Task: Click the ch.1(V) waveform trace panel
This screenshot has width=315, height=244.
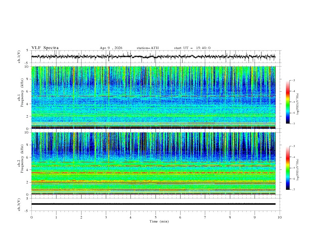Action: pyautogui.click(x=156, y=57)
